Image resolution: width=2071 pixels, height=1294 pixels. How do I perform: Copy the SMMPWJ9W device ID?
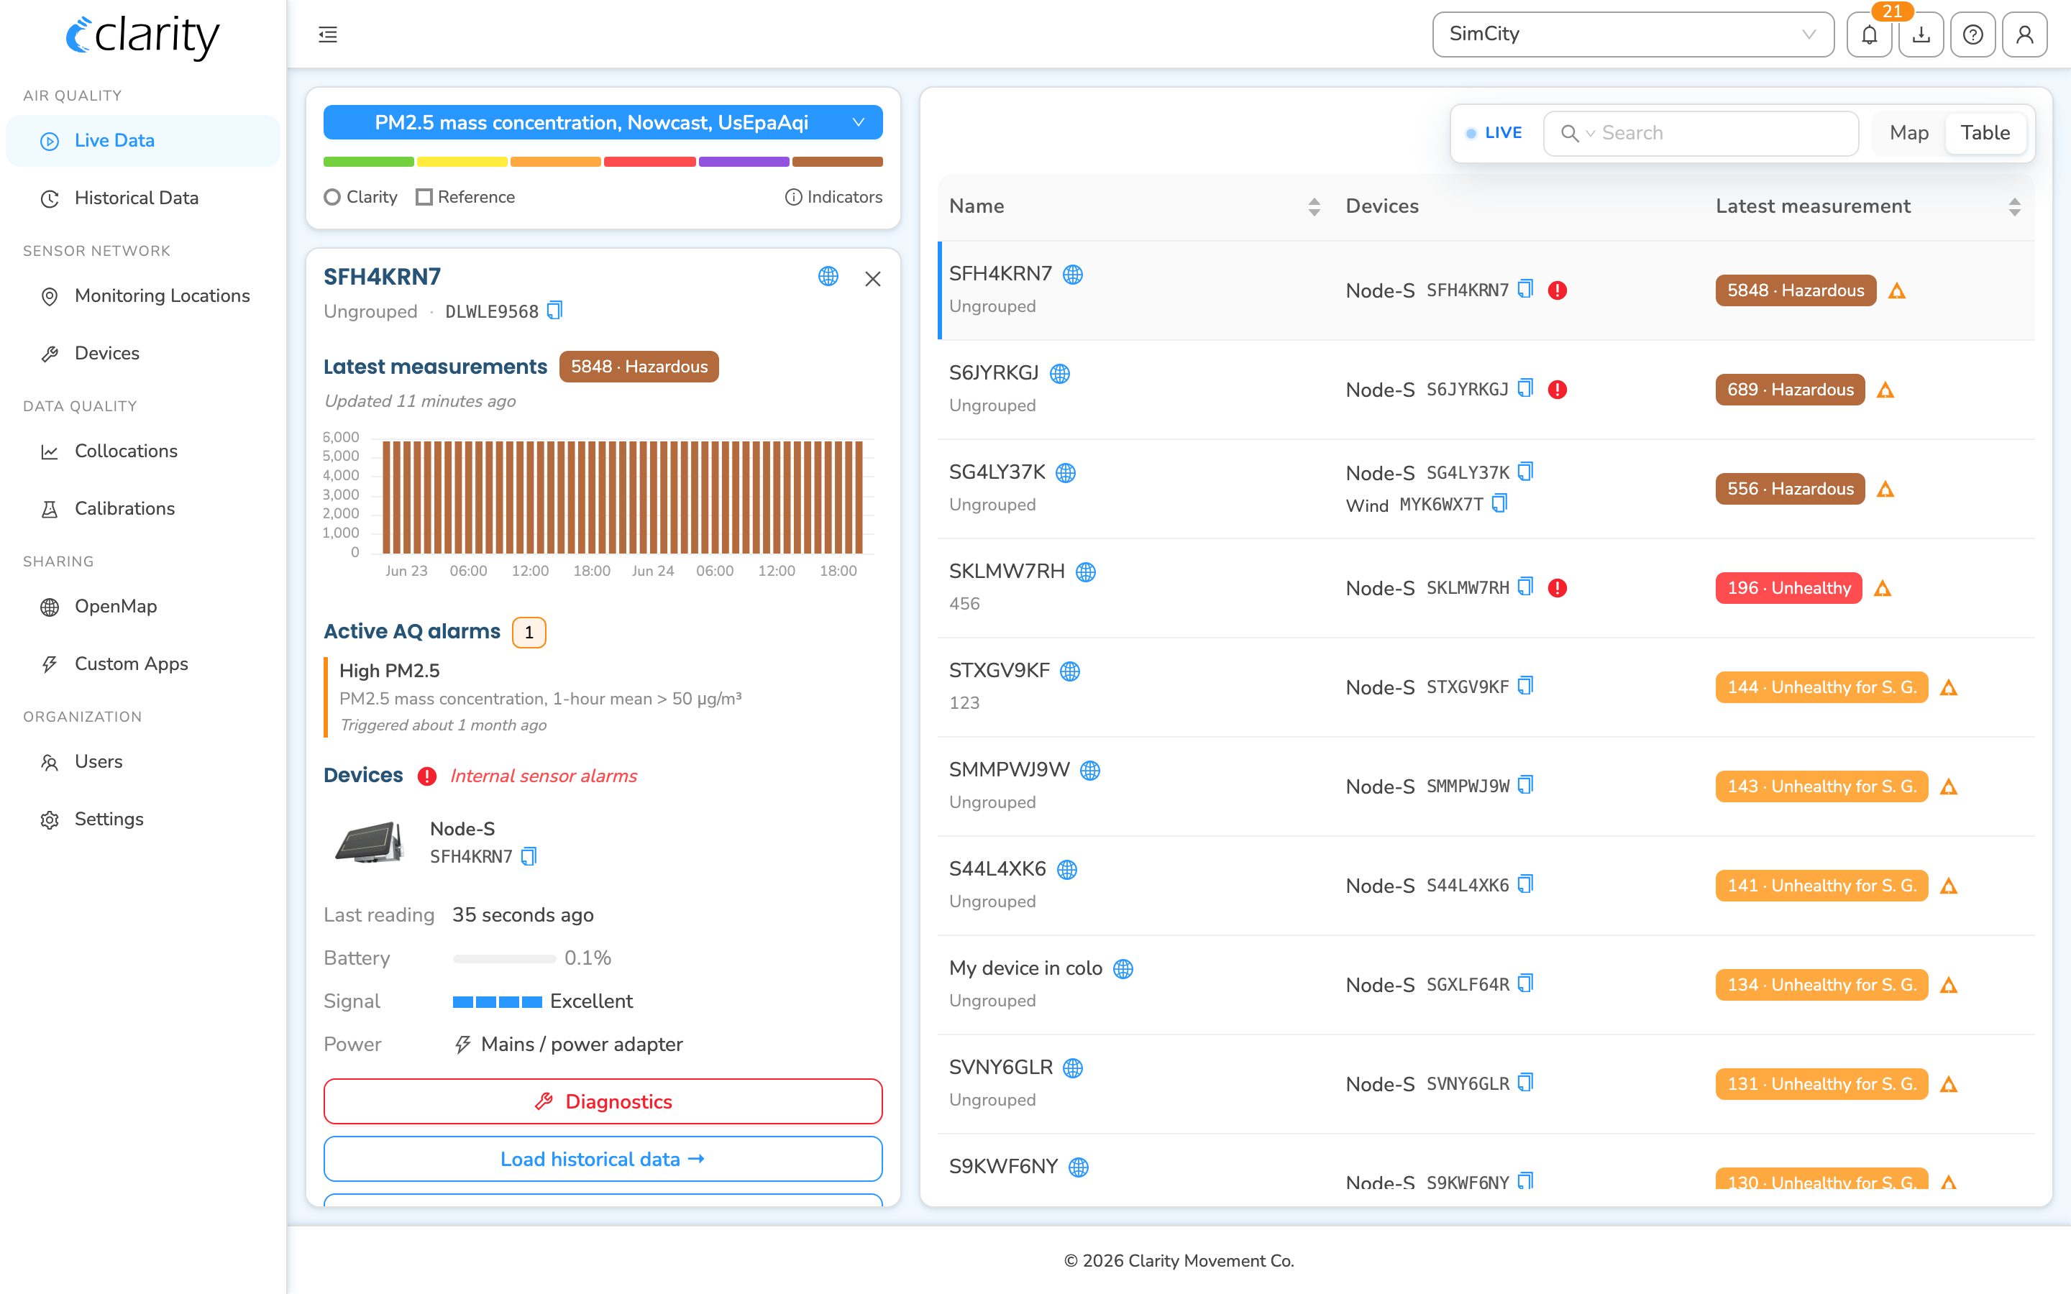1525,785
